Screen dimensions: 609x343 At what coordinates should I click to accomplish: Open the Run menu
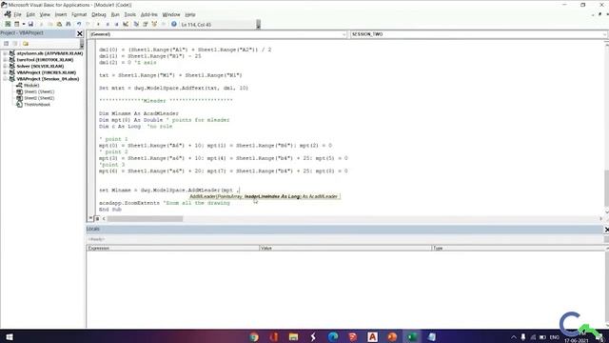point(115,14)
